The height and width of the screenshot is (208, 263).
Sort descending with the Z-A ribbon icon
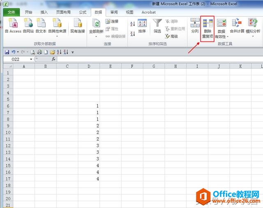[132, 34]
